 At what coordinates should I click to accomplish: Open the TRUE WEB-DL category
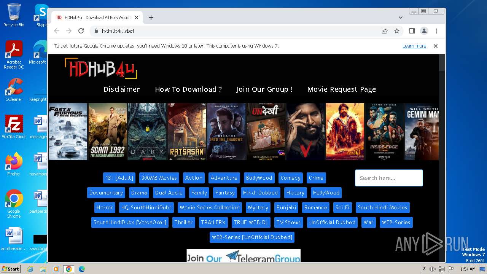251,222
